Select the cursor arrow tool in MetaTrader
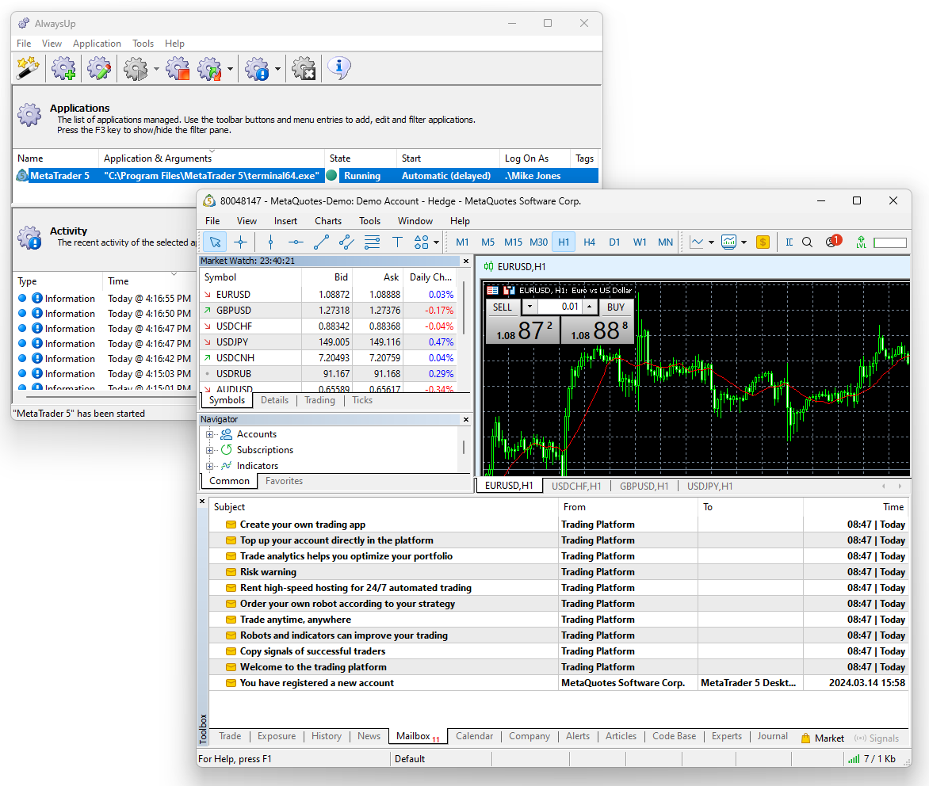Image resolution: width=929 pixels, height=786 pixels. point(215,242)
